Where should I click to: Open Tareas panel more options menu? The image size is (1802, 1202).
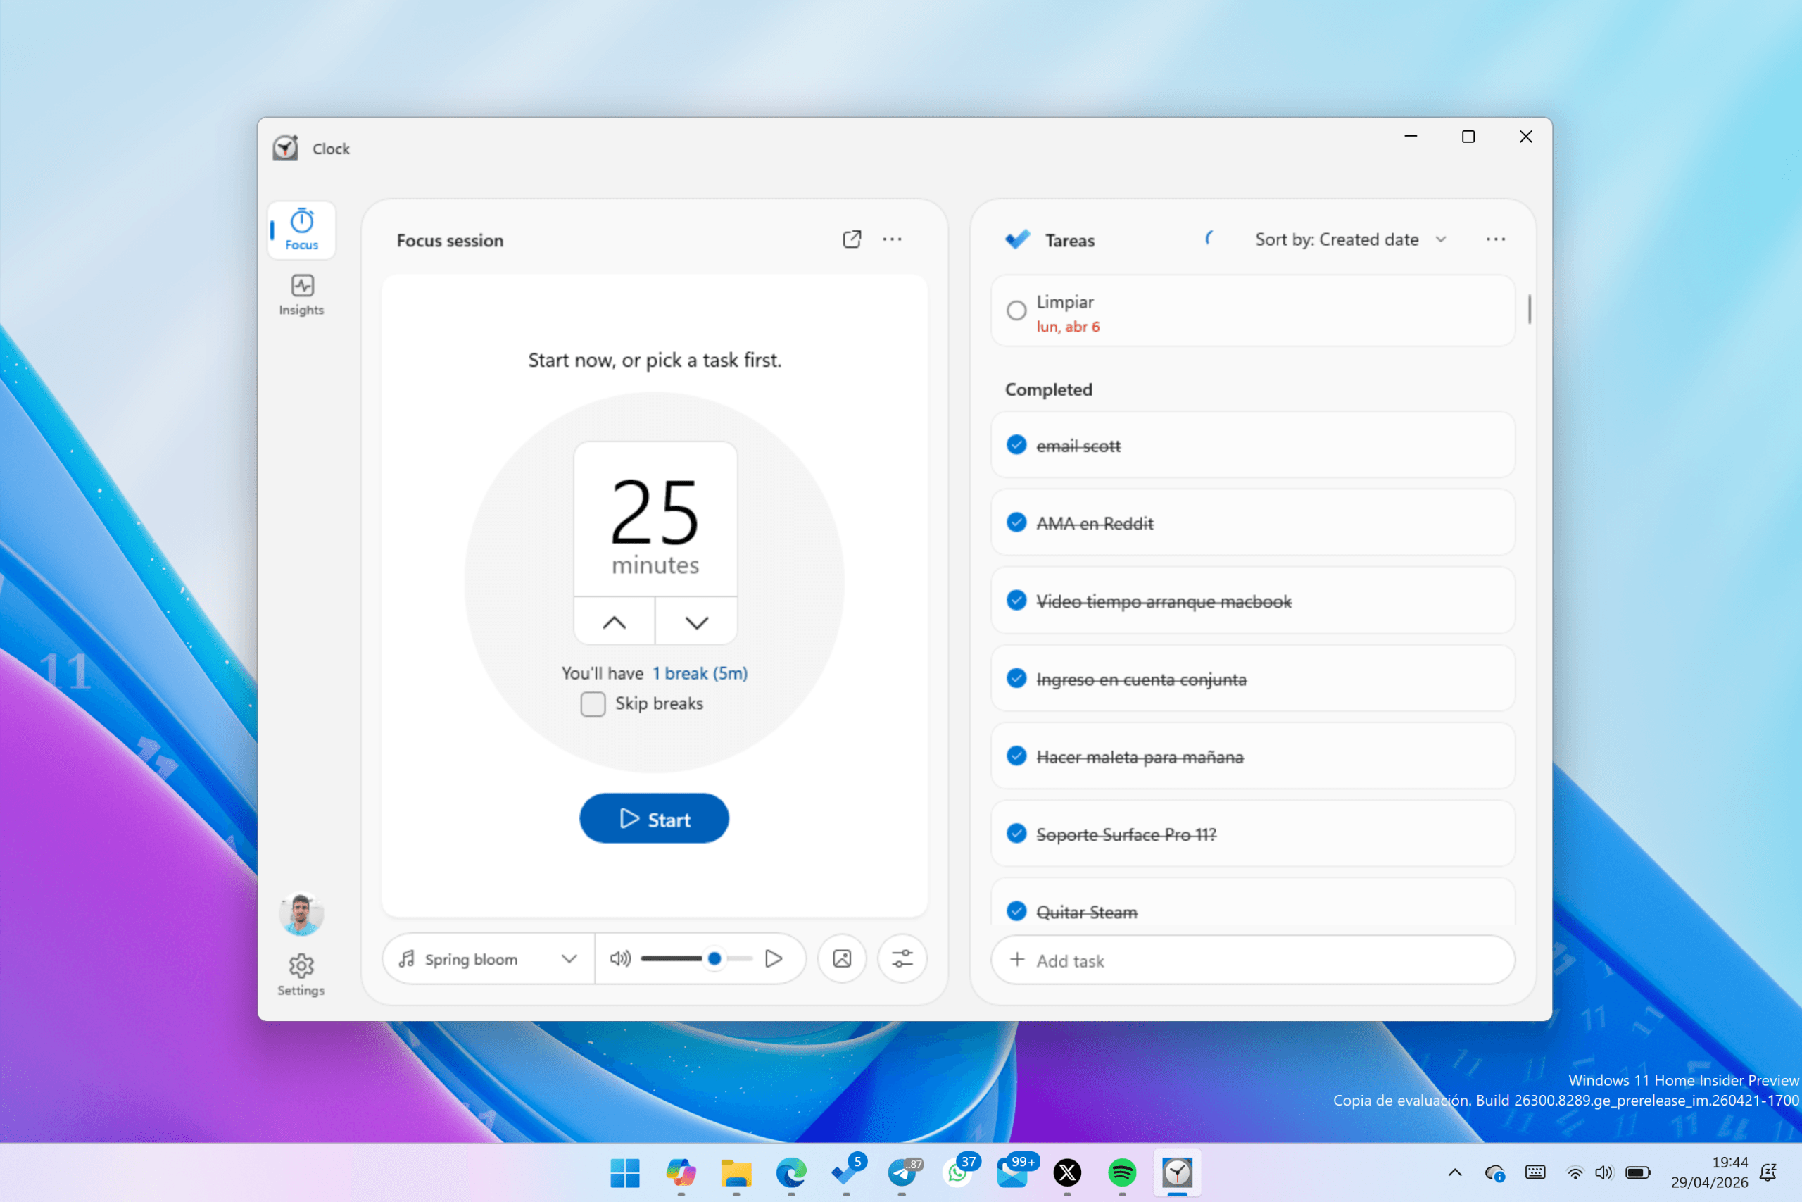pyautogui.click(x=1495, y=240)
